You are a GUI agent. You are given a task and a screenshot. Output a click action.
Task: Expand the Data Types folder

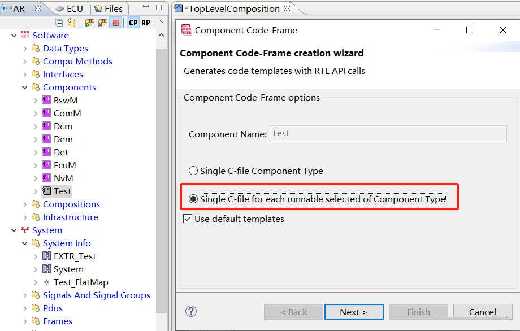tap(25, 49)
